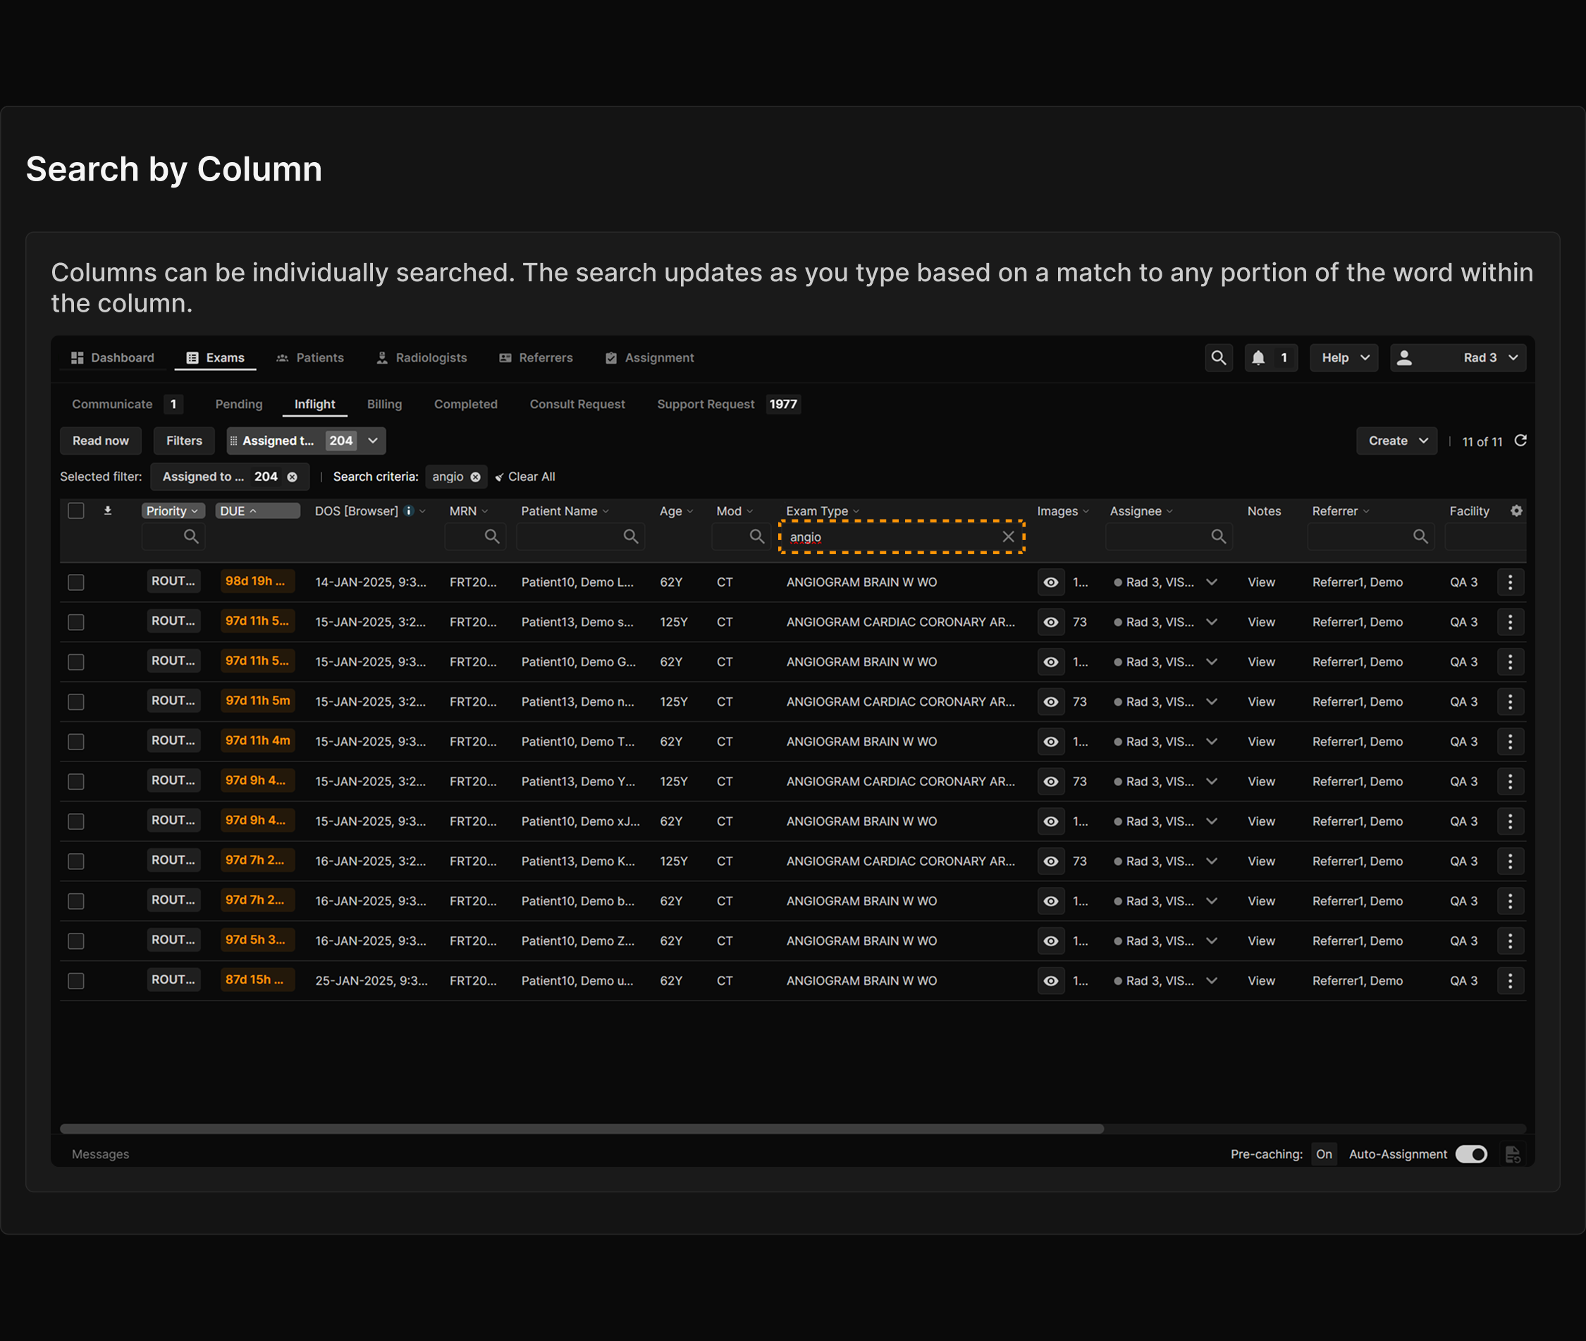Click the Filters button

pos(184,441)
